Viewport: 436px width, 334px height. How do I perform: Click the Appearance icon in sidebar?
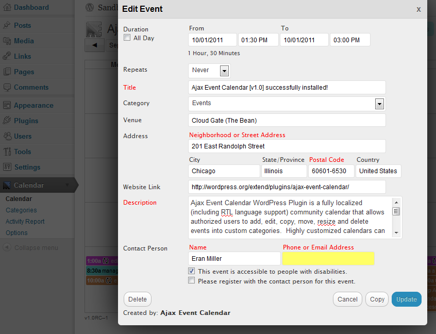click(x=7, y=105)
